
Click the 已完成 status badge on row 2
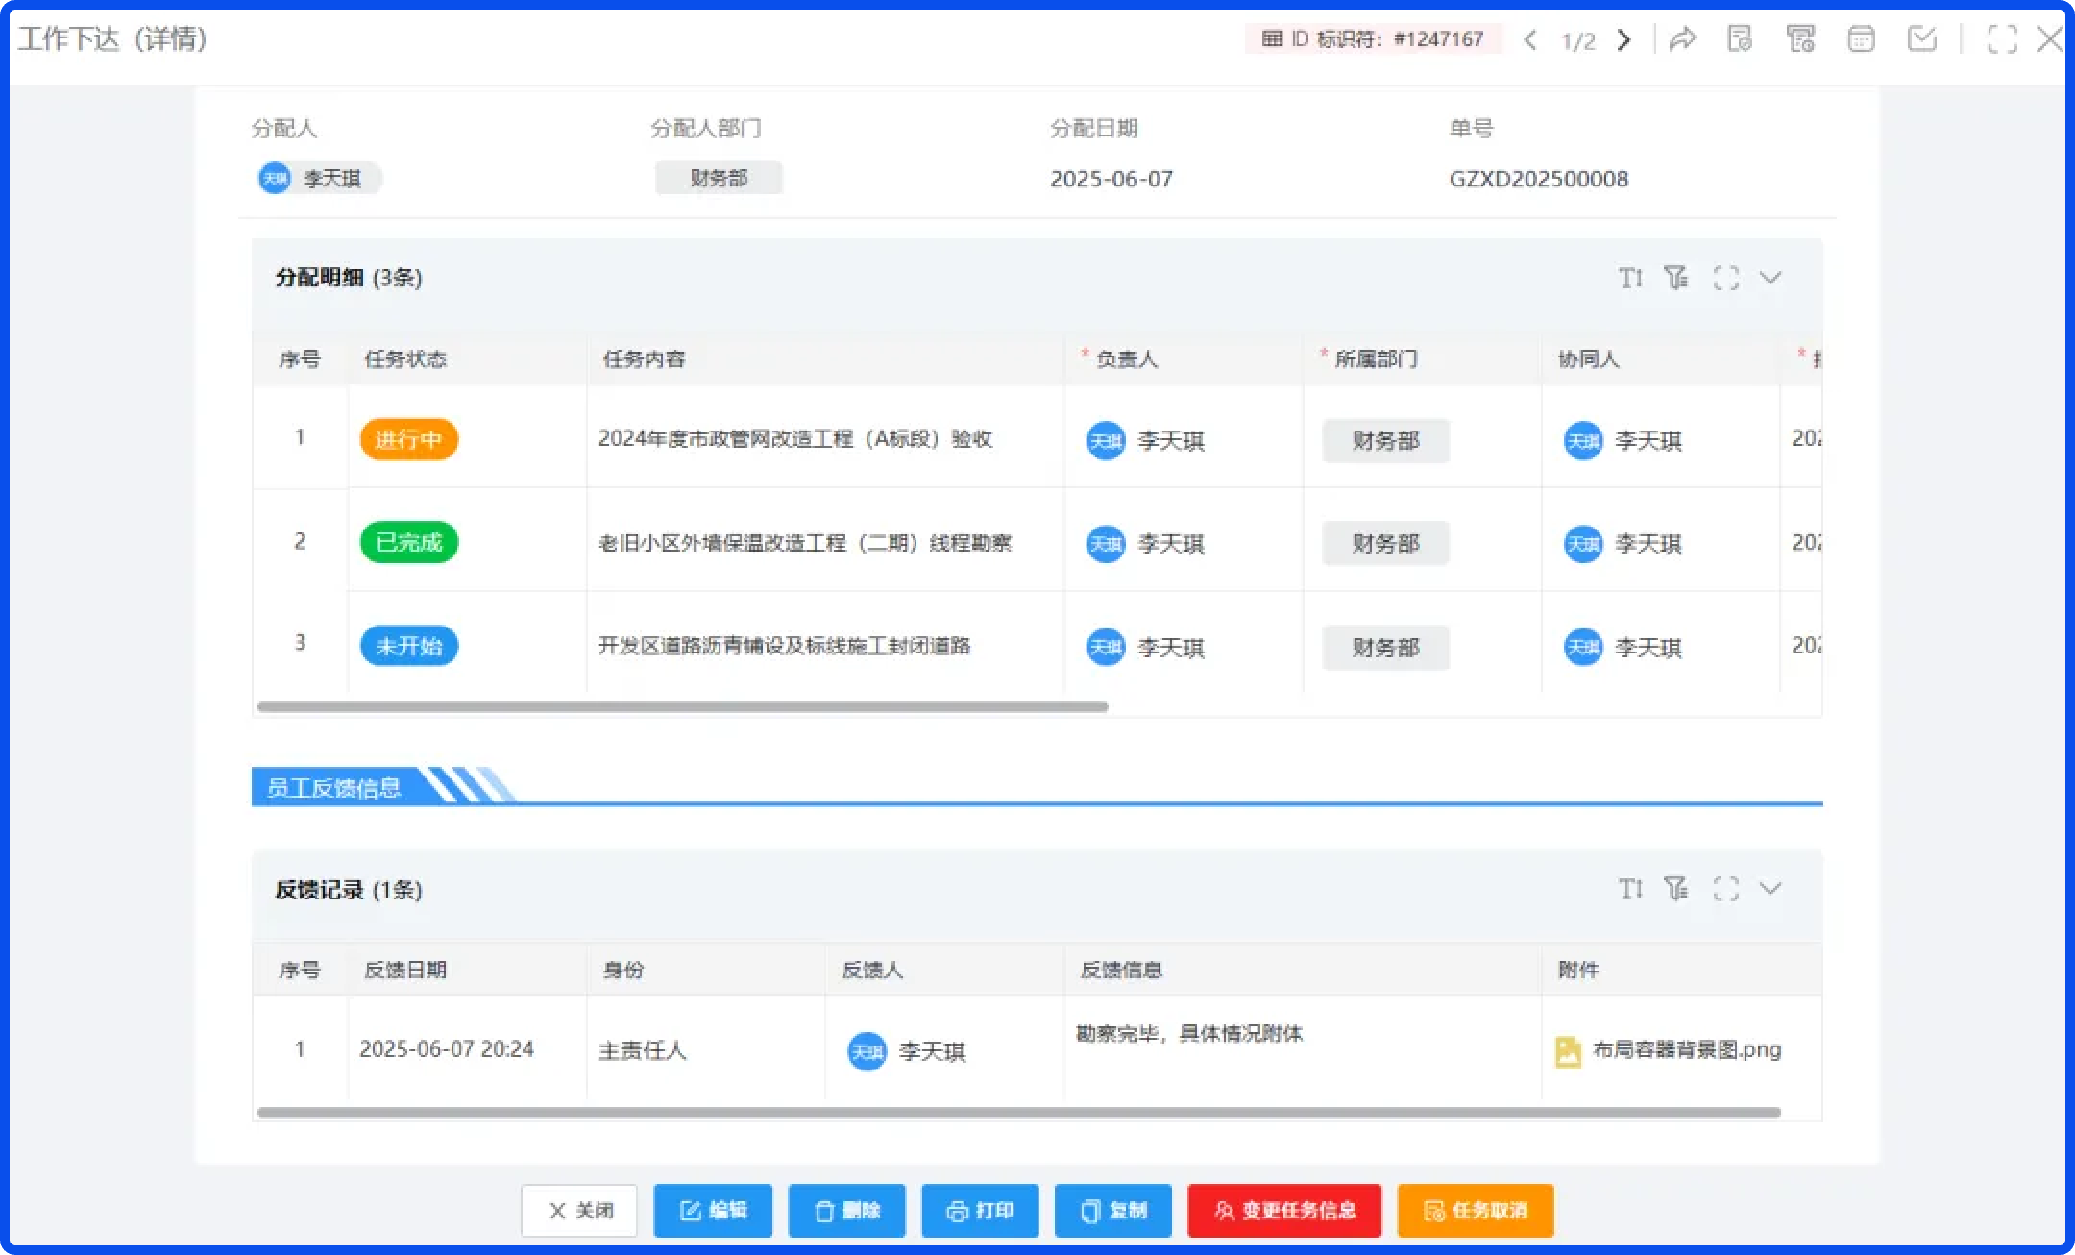[408, 542]
